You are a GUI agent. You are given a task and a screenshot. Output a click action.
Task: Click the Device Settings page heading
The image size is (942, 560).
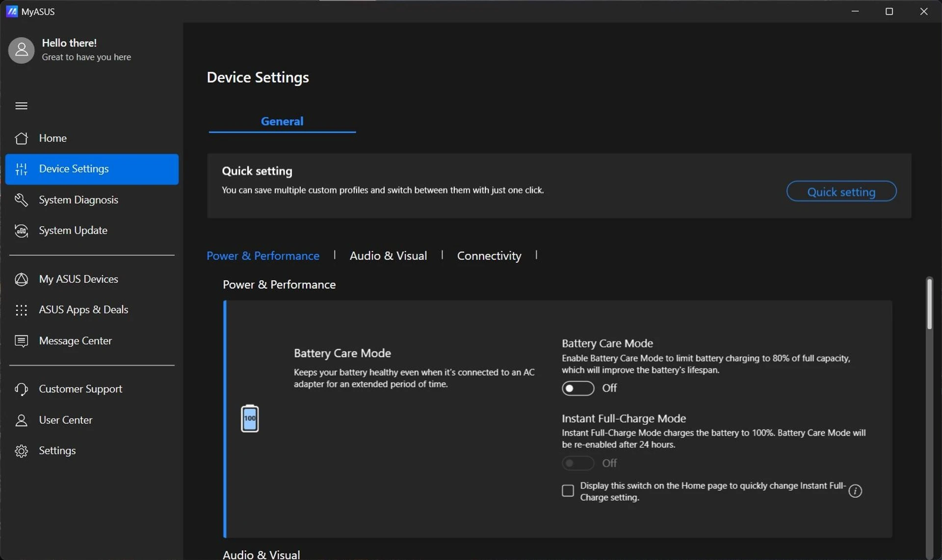(258, 77)
